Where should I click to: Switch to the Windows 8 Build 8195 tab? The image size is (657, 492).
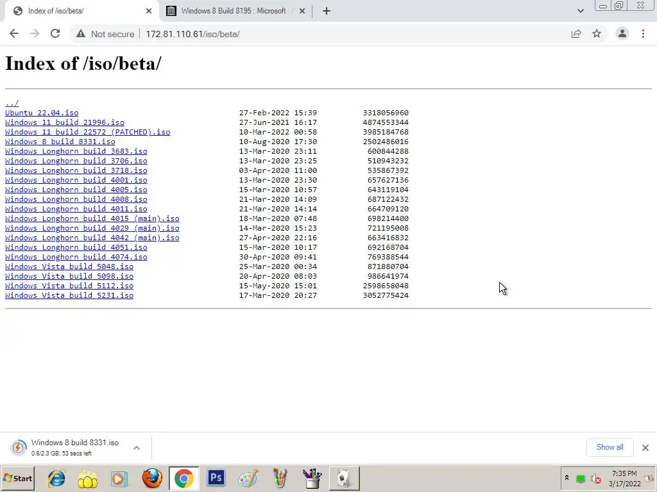coord(236,11)
